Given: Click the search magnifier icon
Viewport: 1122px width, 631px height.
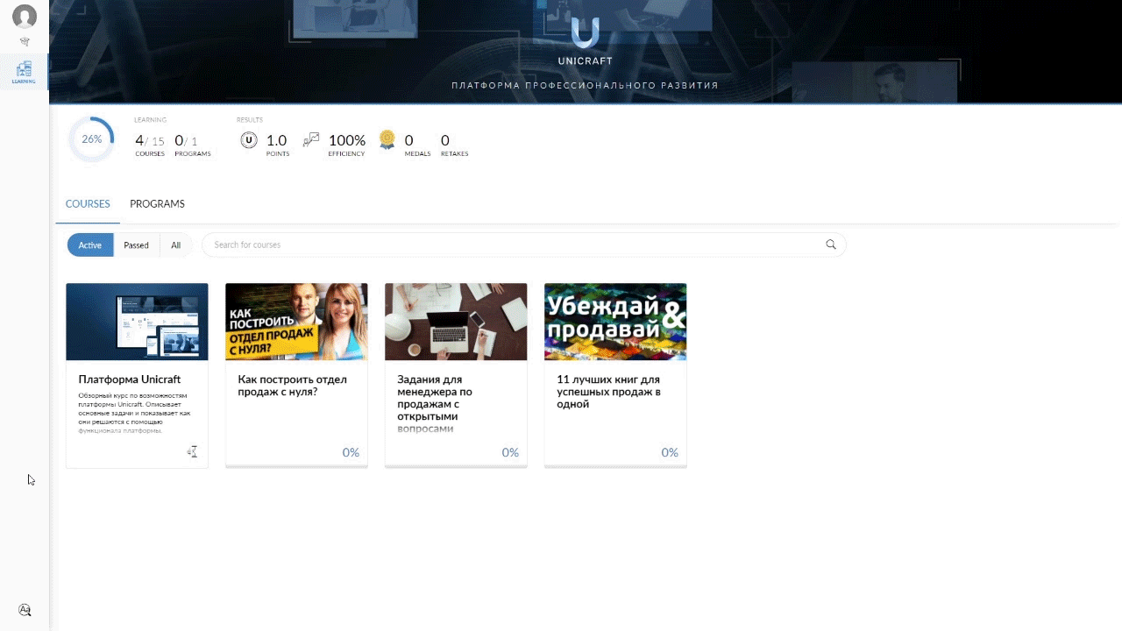Looking at the screenshot, I should coord(830,245).
